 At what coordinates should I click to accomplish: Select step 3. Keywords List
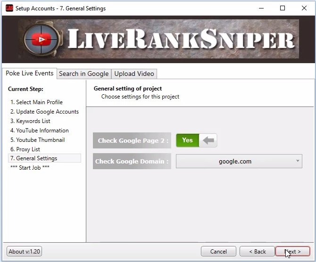[x=30, y=121]
